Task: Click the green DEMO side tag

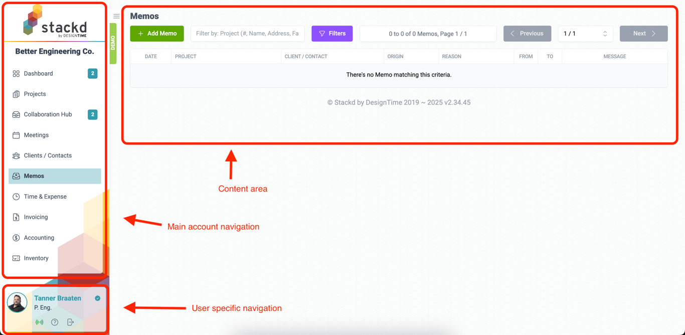Action: [113, 43]
